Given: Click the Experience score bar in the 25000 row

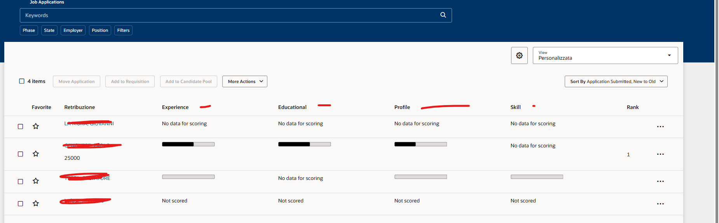Looking at the screenshot, I should click(188, 144).
